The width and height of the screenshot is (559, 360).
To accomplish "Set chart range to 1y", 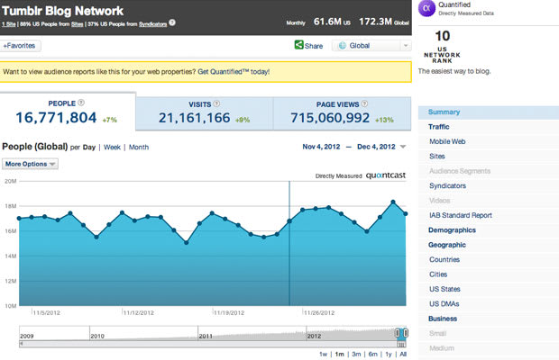I will coord(389,354).
